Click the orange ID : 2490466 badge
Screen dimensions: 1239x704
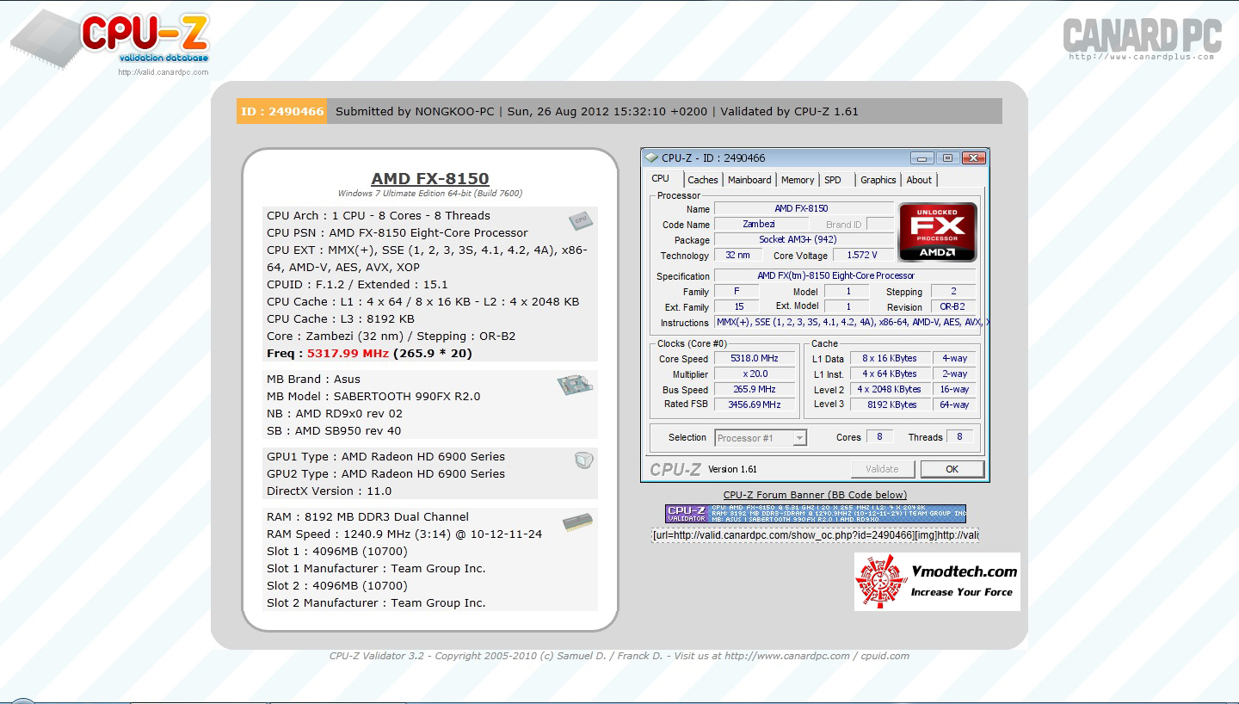tap(282, 111)
